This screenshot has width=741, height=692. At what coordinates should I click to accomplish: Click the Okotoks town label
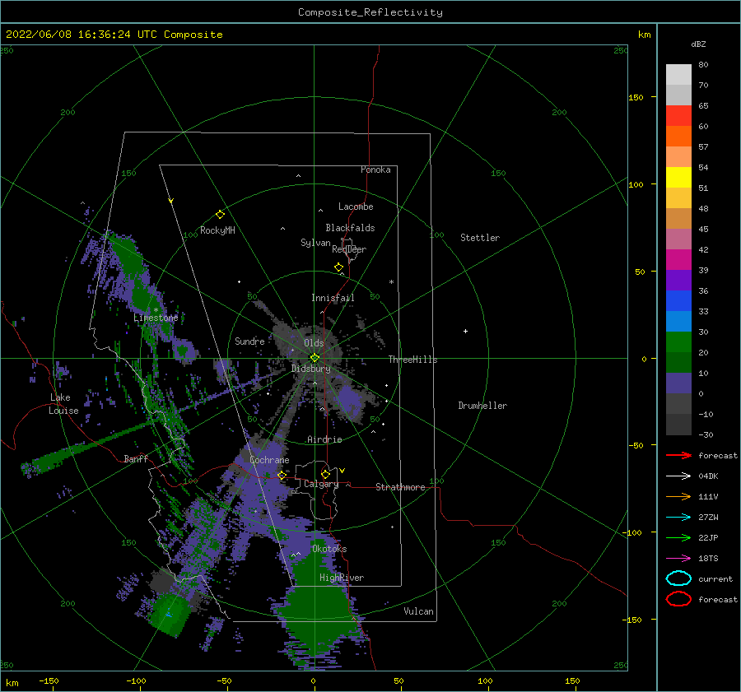329,549
